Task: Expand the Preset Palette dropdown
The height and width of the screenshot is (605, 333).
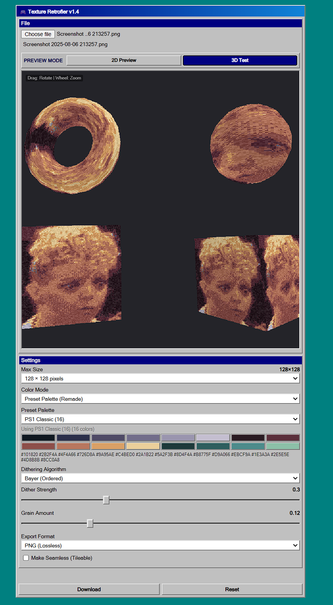Action: pyautogui.click(x=161, y=419)
